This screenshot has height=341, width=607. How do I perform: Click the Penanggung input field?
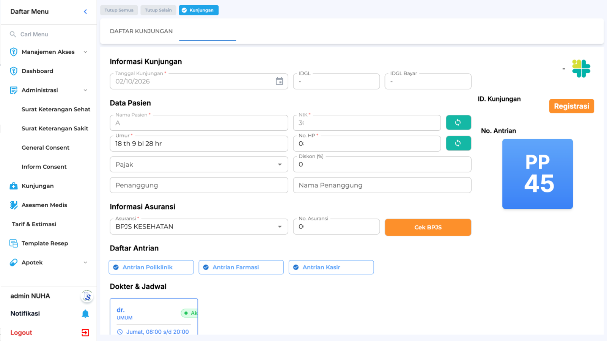point(199,185)
